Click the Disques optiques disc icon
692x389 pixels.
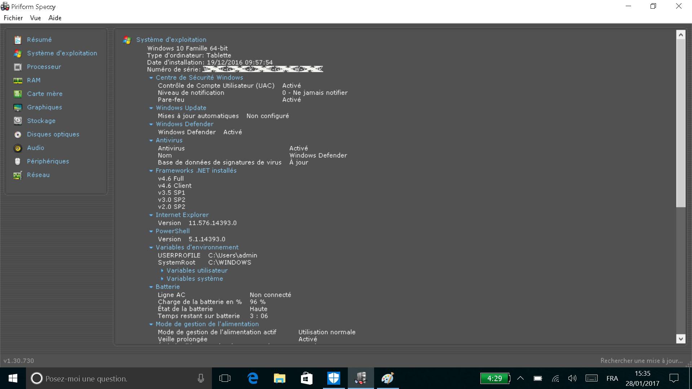18,134
